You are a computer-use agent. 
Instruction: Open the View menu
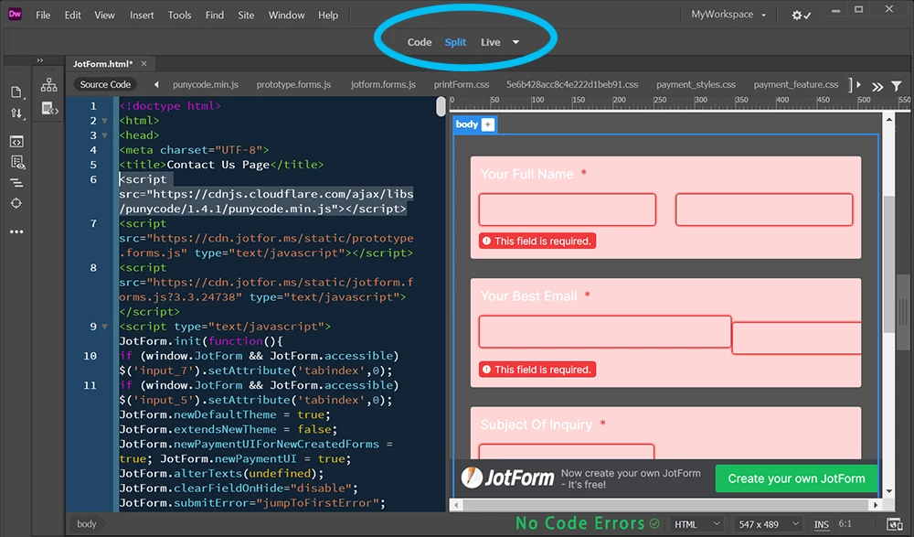coord(104,16)
